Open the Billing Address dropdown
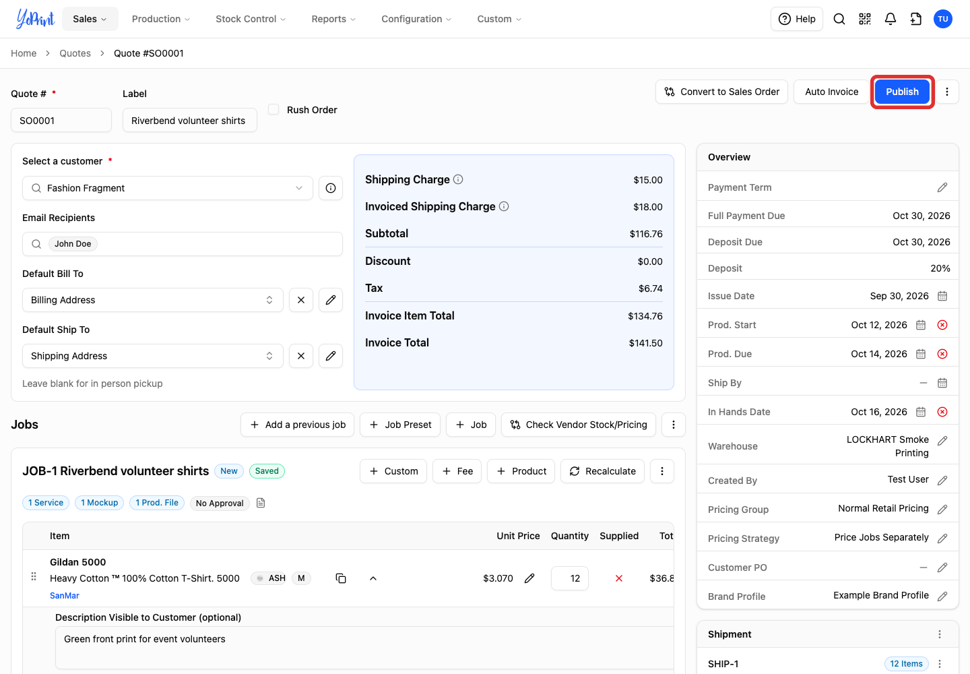Screen dimensions: 970x674 153,300
